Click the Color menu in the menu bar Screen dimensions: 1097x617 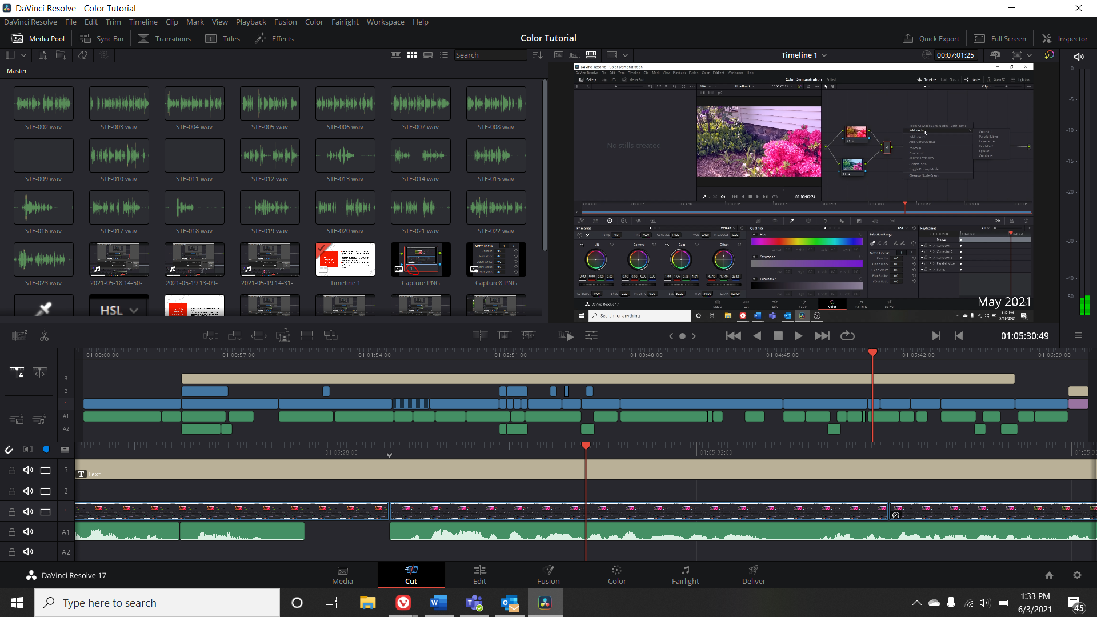point(314,22)
